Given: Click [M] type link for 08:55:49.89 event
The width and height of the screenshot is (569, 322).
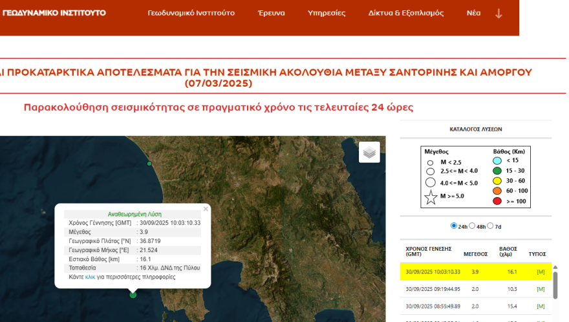Looking at the screenshot, I should (x=541, y=306).
